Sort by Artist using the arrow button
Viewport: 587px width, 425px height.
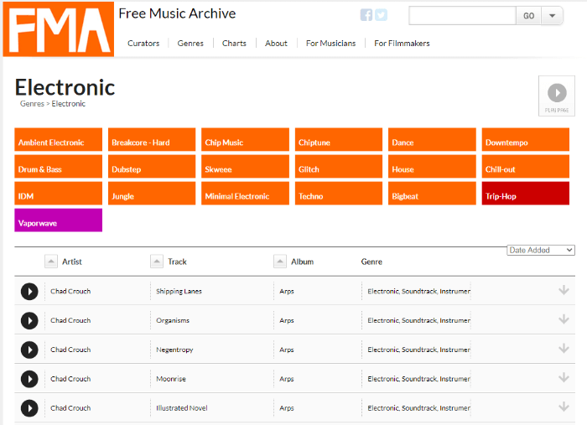pos(51,262)
